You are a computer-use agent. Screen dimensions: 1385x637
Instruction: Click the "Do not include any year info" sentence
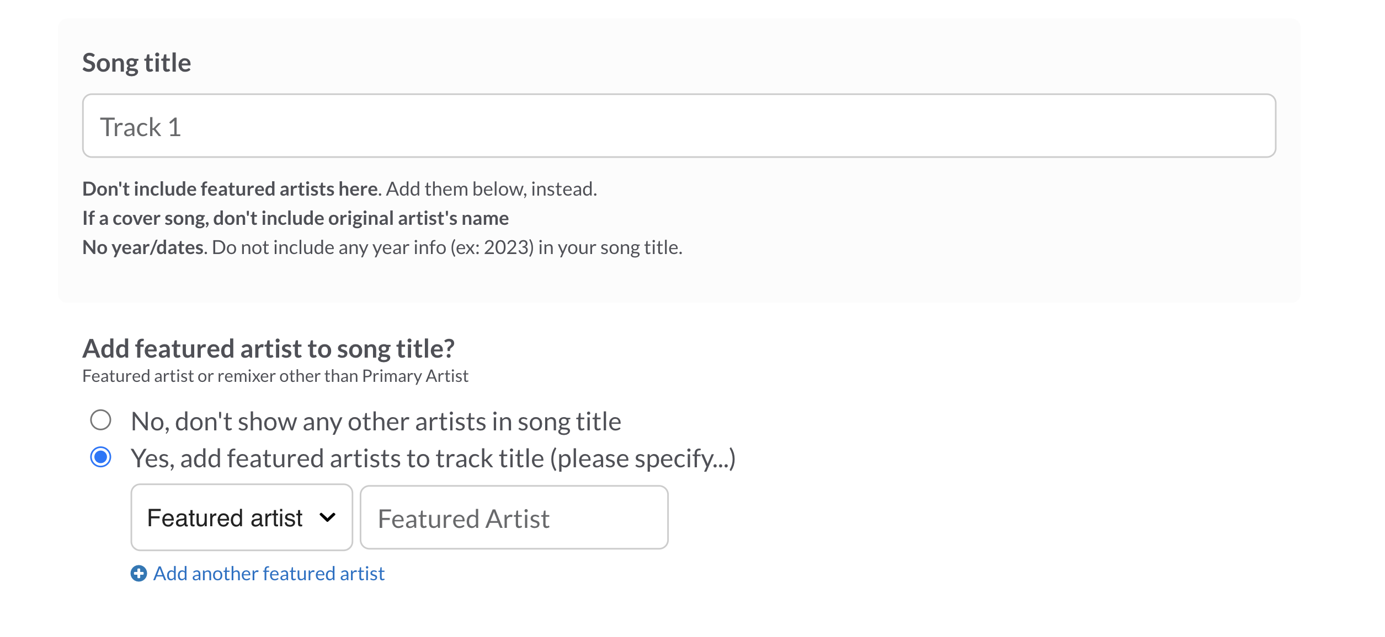(x=329, y=247)
